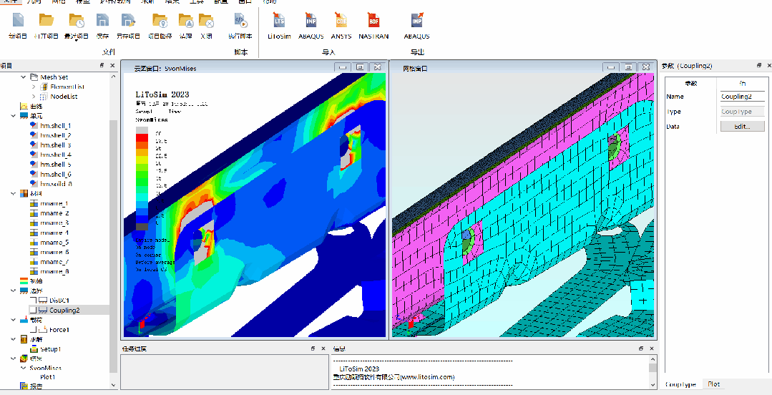
Task: Export to ABAQUS INP format
Action: [x=416, y=20]
